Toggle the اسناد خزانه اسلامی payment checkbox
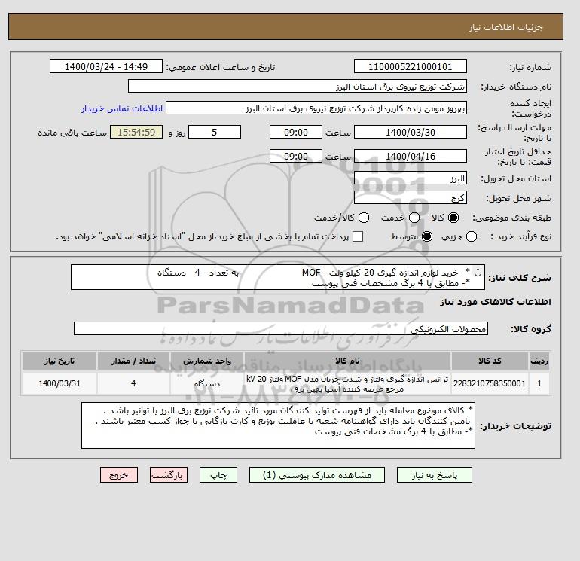 click(x=358, y=236)
